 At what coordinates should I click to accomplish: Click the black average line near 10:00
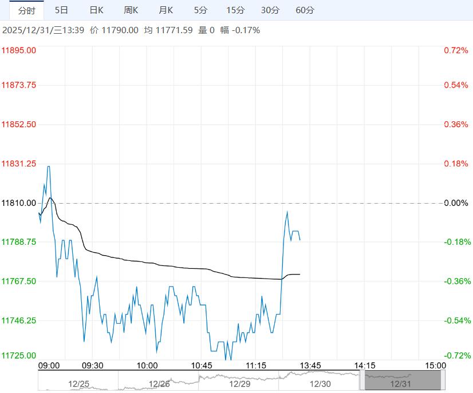point(147,263)
